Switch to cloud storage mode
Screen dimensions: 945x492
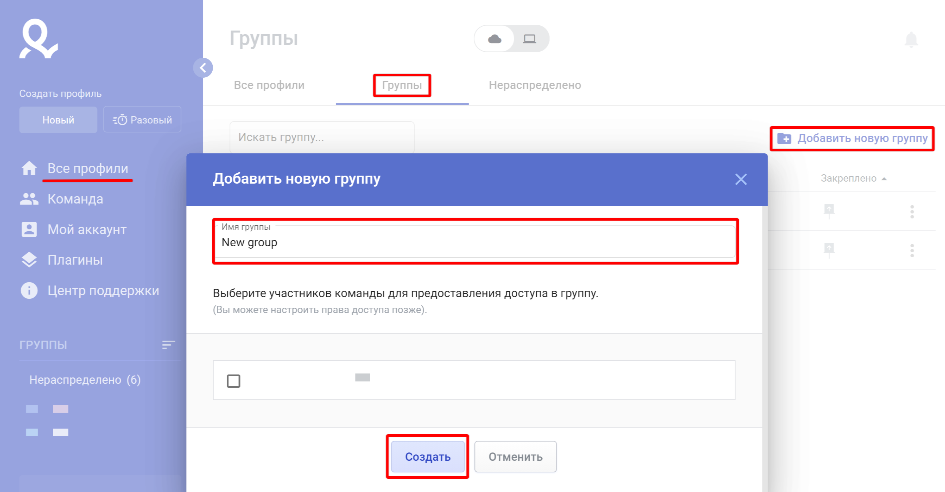tap(494, 39)
